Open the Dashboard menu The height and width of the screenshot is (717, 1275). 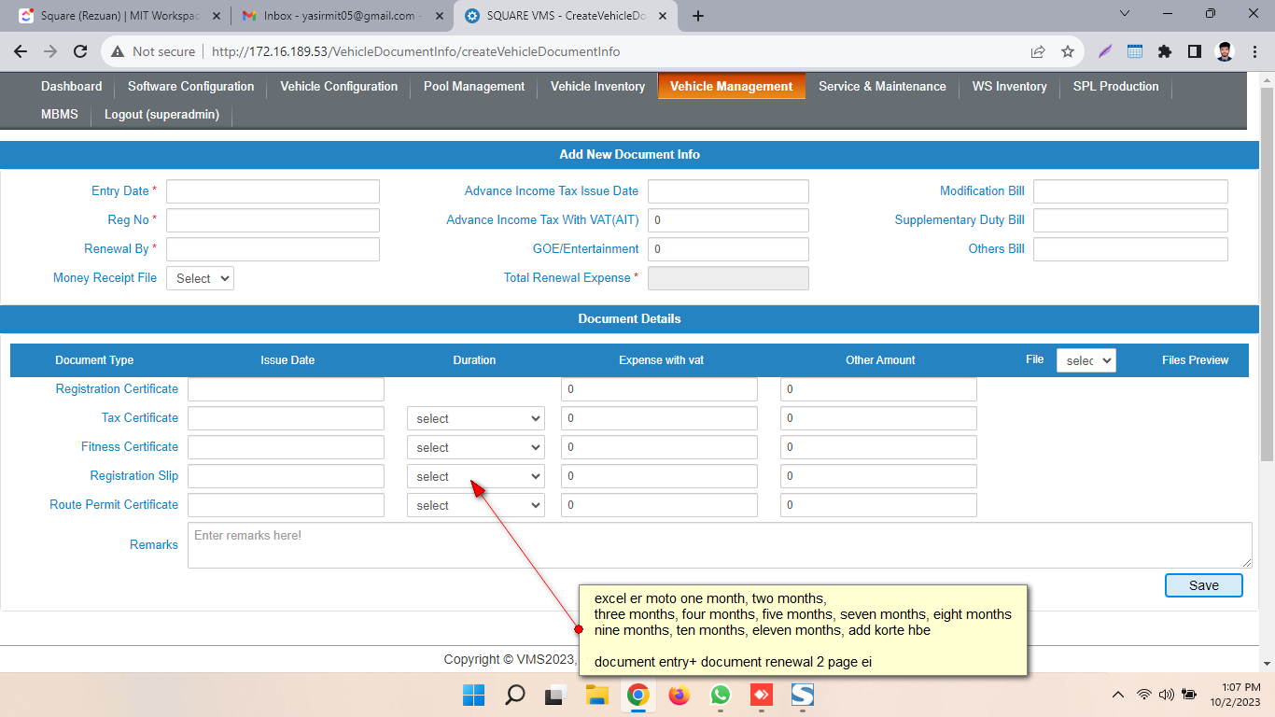pos(71,86)
